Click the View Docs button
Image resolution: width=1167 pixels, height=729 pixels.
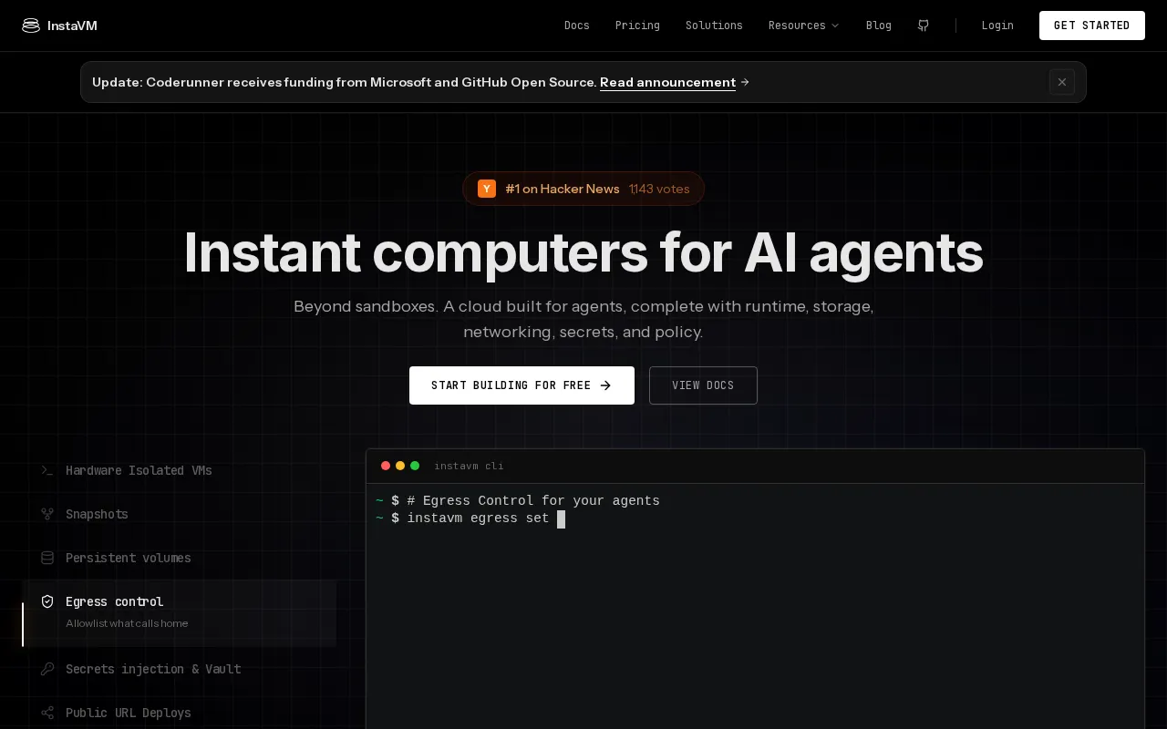[703, 385]
